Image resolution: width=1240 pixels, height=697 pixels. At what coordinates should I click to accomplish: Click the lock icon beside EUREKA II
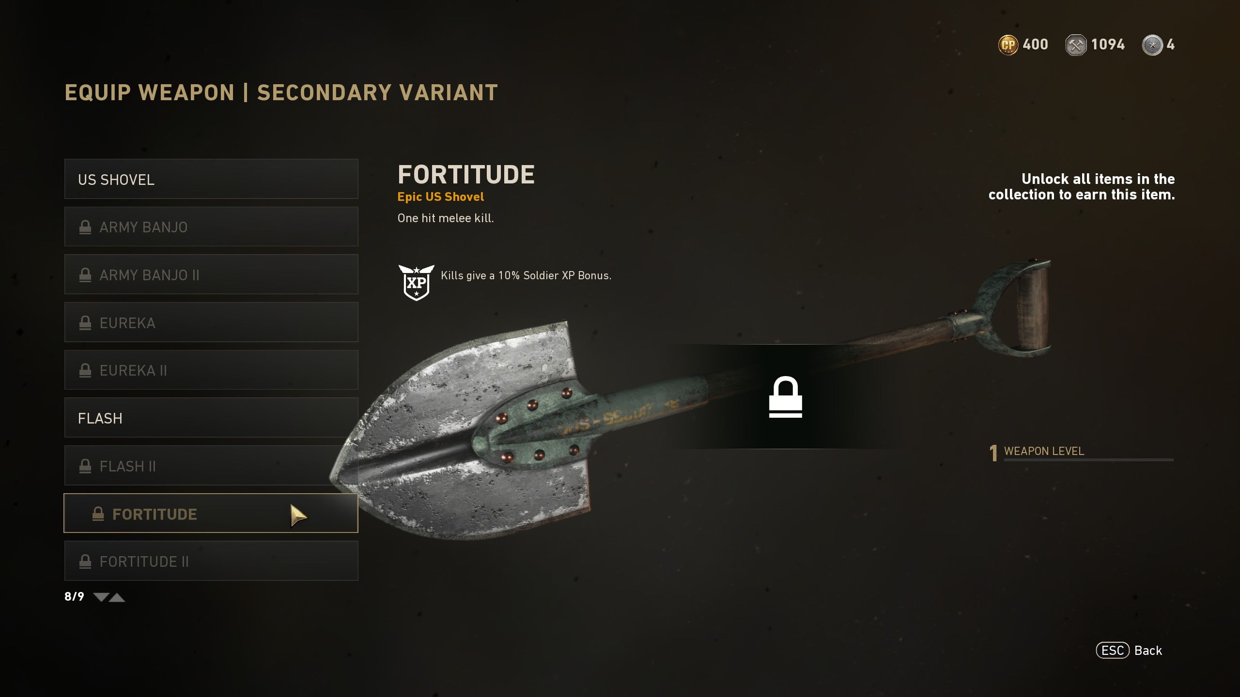[85, 370]
